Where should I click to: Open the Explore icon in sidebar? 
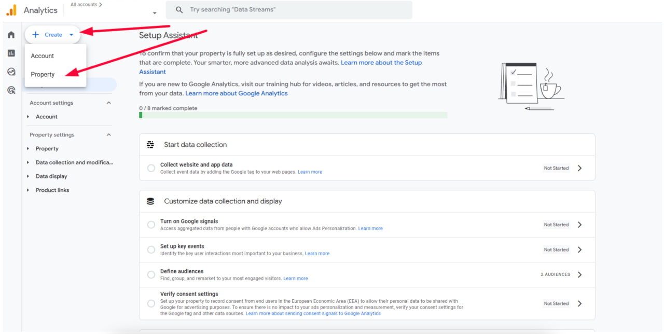click(11, 72)
